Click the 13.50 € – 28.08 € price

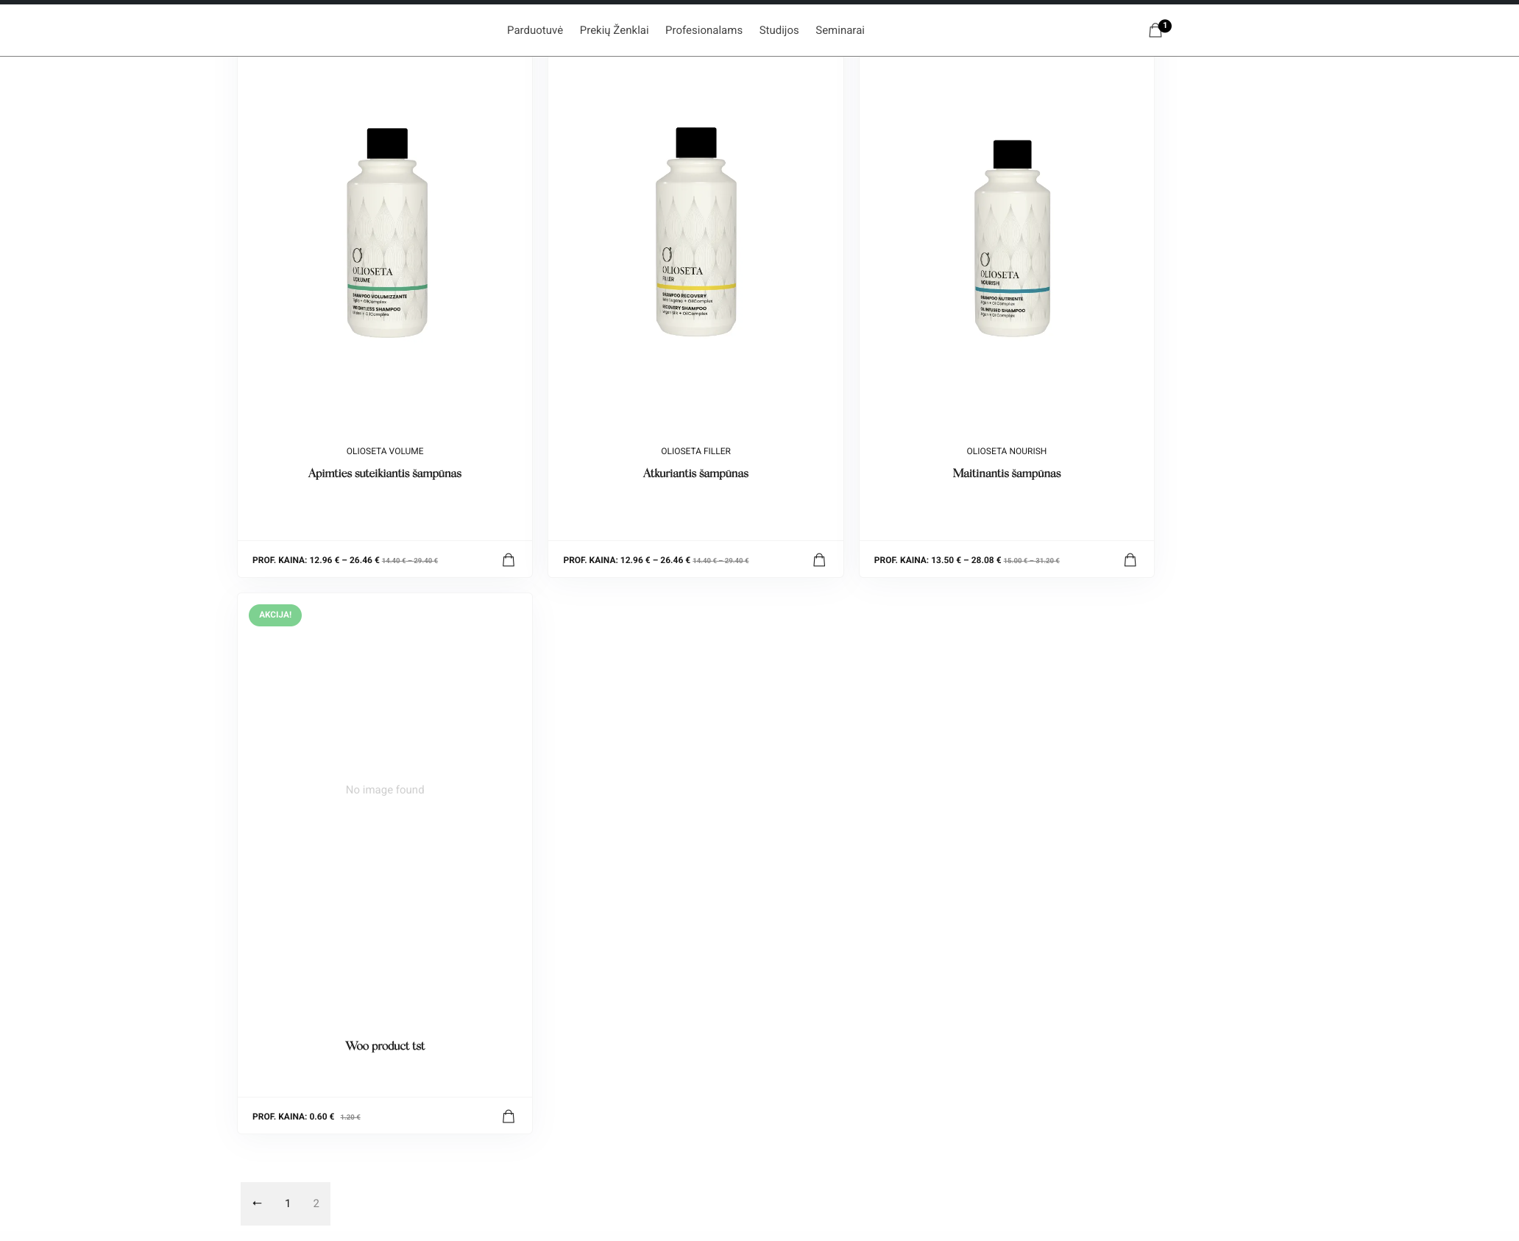[x=966, y=560]
